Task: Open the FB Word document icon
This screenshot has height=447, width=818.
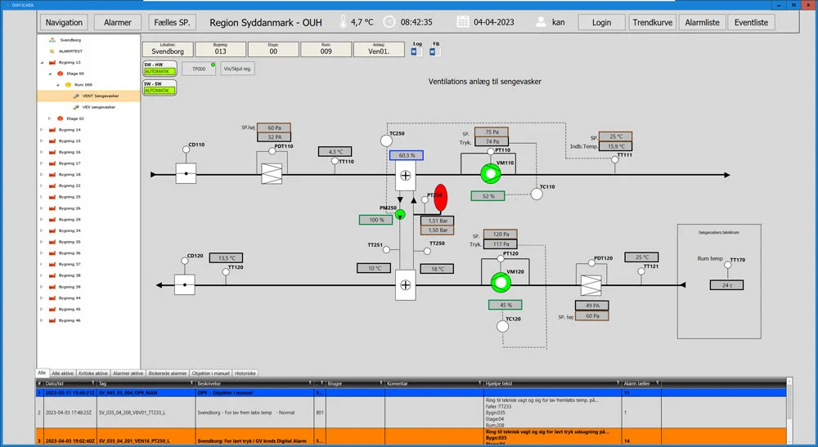Action: [434, 52]
